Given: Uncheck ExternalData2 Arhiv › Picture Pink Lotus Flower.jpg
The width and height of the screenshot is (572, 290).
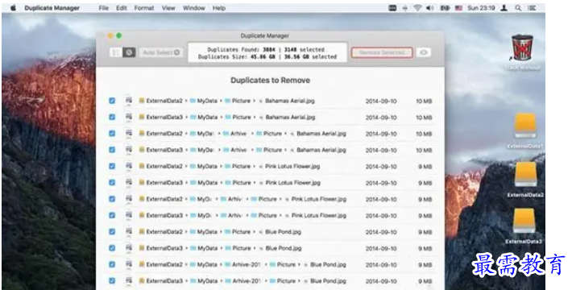Looking at the screenshot, I should click(x=112, y=199).
